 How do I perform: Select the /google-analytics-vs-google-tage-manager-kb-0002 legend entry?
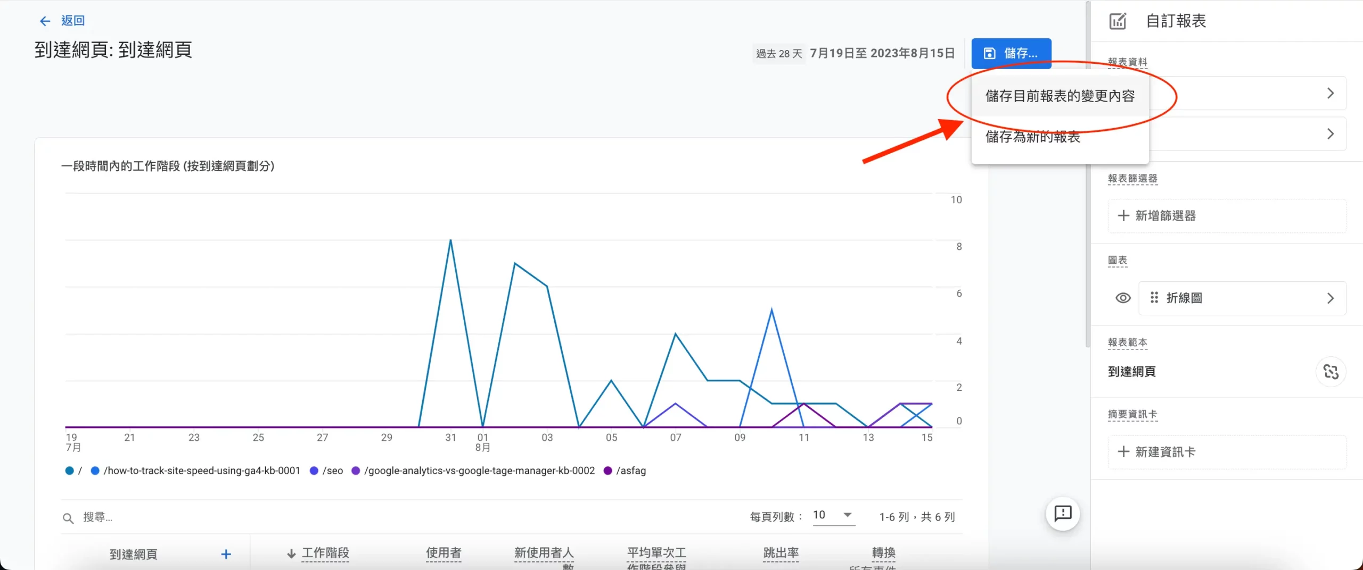coord(473,471)
